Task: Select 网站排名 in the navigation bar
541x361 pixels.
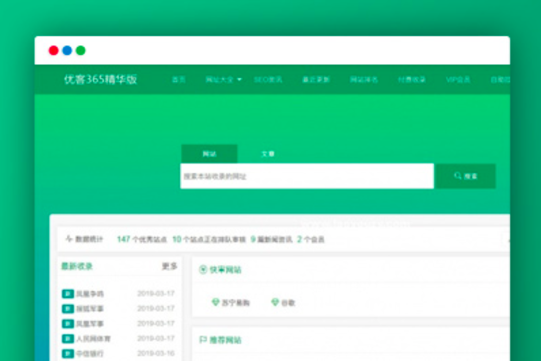Action: (x=364, y=80)
